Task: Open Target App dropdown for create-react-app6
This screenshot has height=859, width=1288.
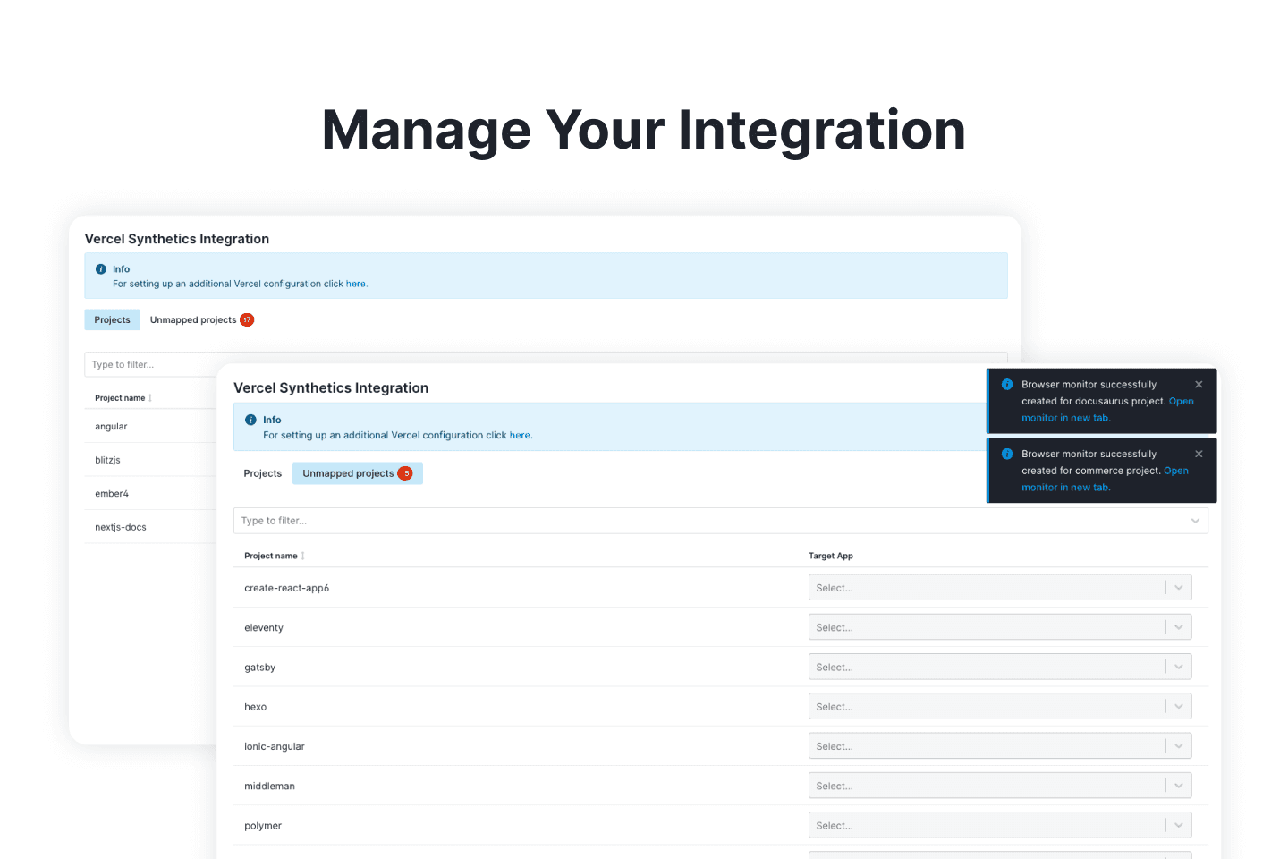Action: pos(1178,588)
